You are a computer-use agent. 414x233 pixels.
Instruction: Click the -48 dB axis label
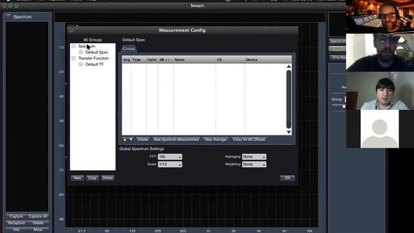(x=61, y=121)
